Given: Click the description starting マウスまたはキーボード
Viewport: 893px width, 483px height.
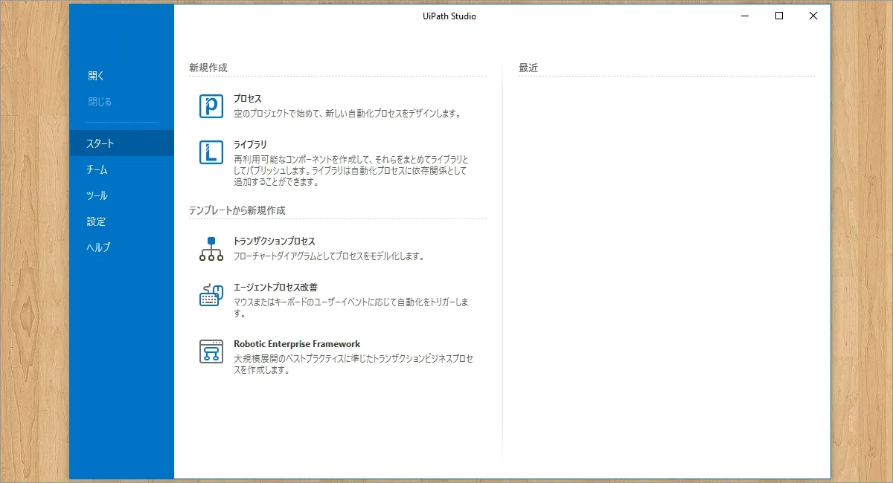Looking at the screenshot, I should tap(351, 308).
